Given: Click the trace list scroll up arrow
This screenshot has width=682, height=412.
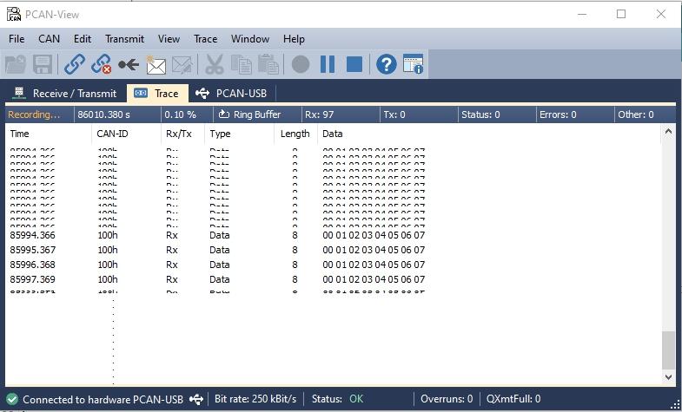Looking at the screenshot, I should (668, 131).
